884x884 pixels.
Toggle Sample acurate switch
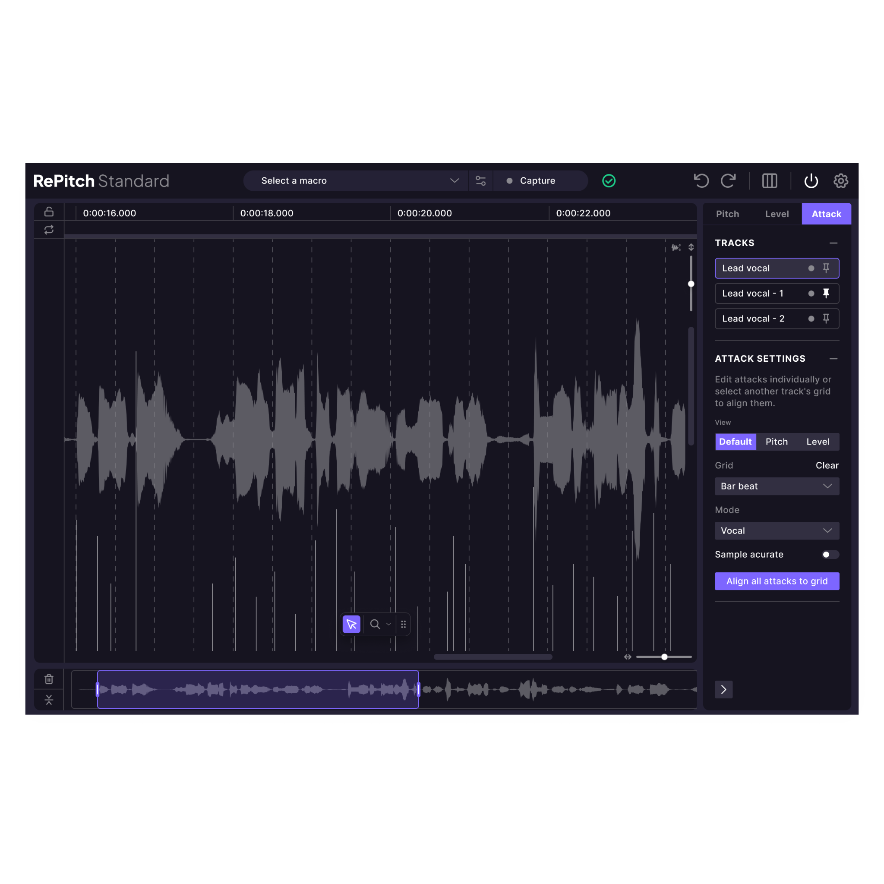[830, 555]
